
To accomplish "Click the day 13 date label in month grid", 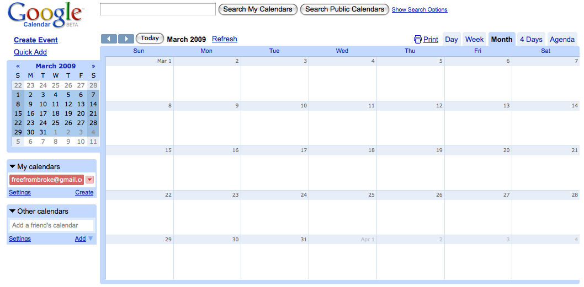I will tap(506, 106).
